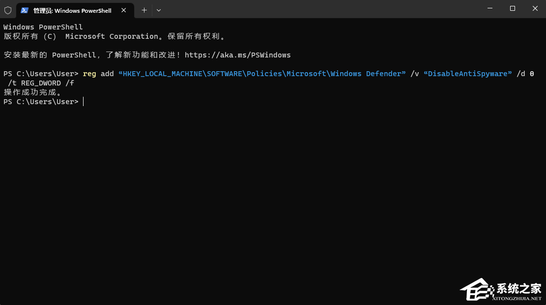Viewport: 546px width, 305px height.
Task: Open a new tab with plus button
Action: 144,10
